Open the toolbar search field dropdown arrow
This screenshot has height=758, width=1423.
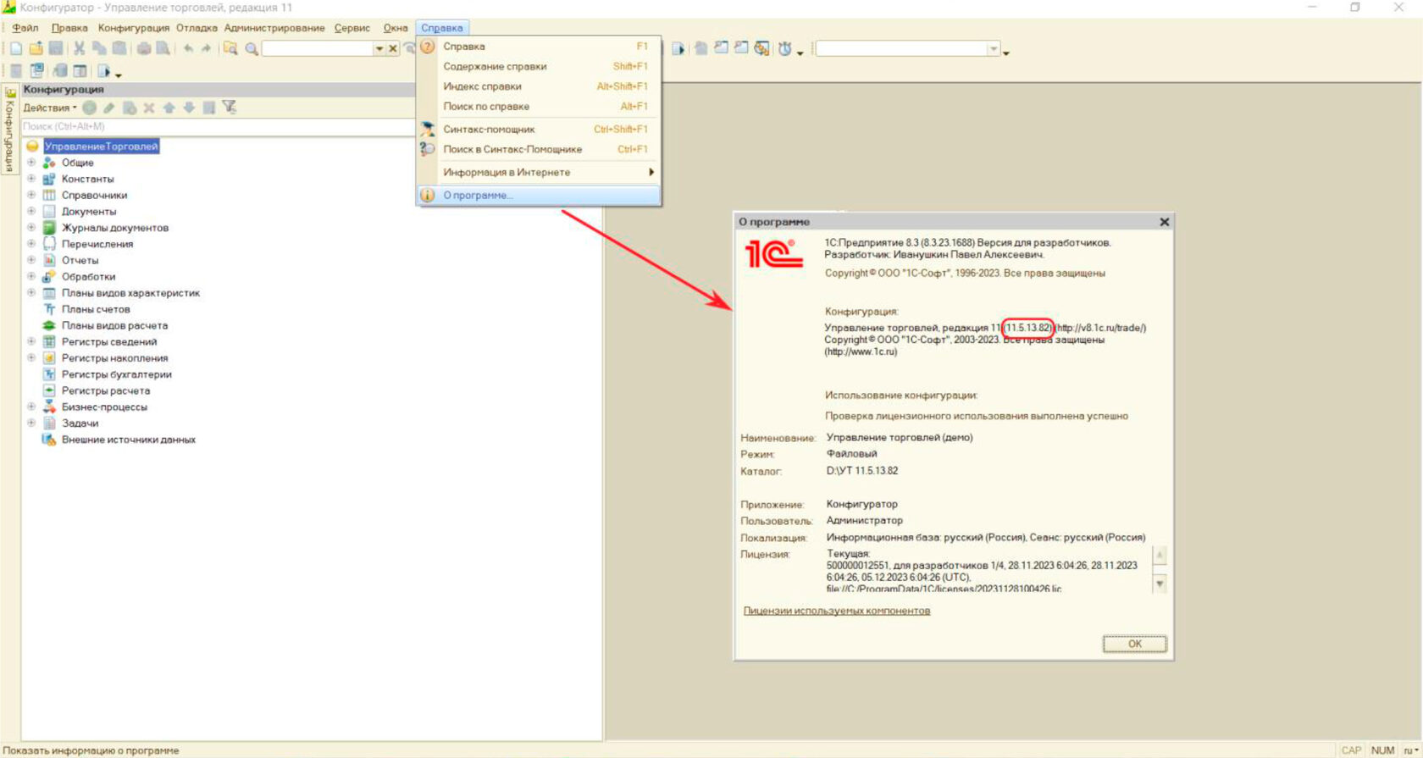[379, 49]
